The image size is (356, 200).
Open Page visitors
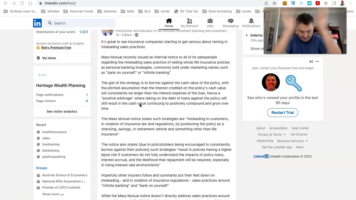point(62,101)
